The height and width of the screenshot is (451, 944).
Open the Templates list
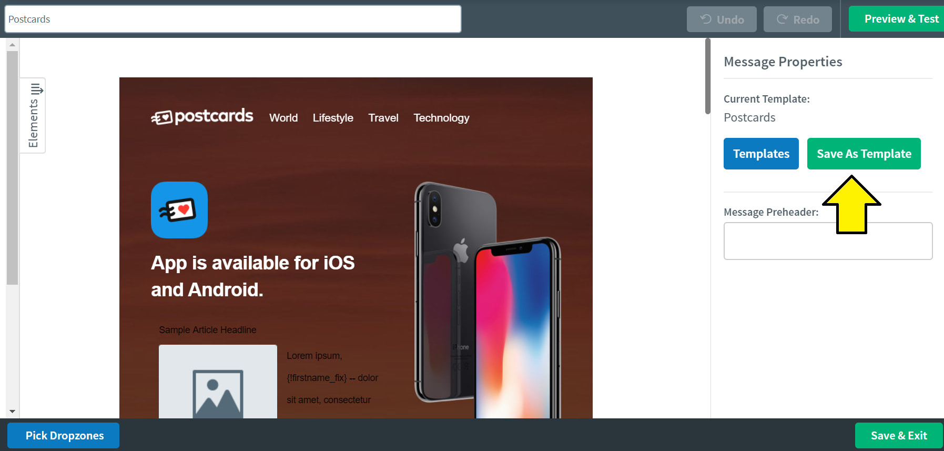coord(761,154)
